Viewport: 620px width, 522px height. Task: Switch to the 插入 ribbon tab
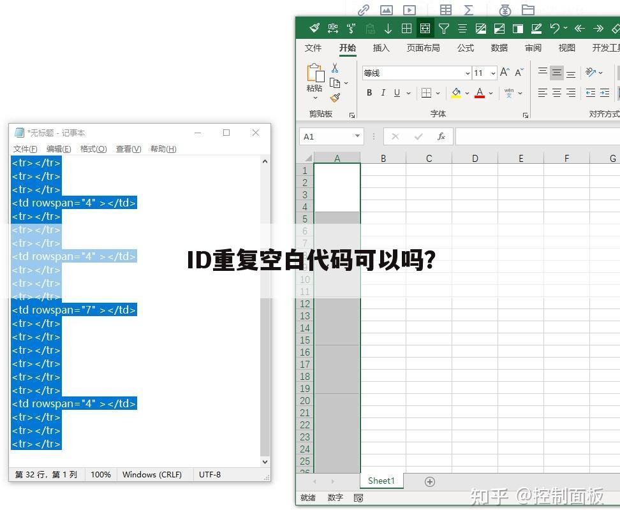[x=381, y=48]
